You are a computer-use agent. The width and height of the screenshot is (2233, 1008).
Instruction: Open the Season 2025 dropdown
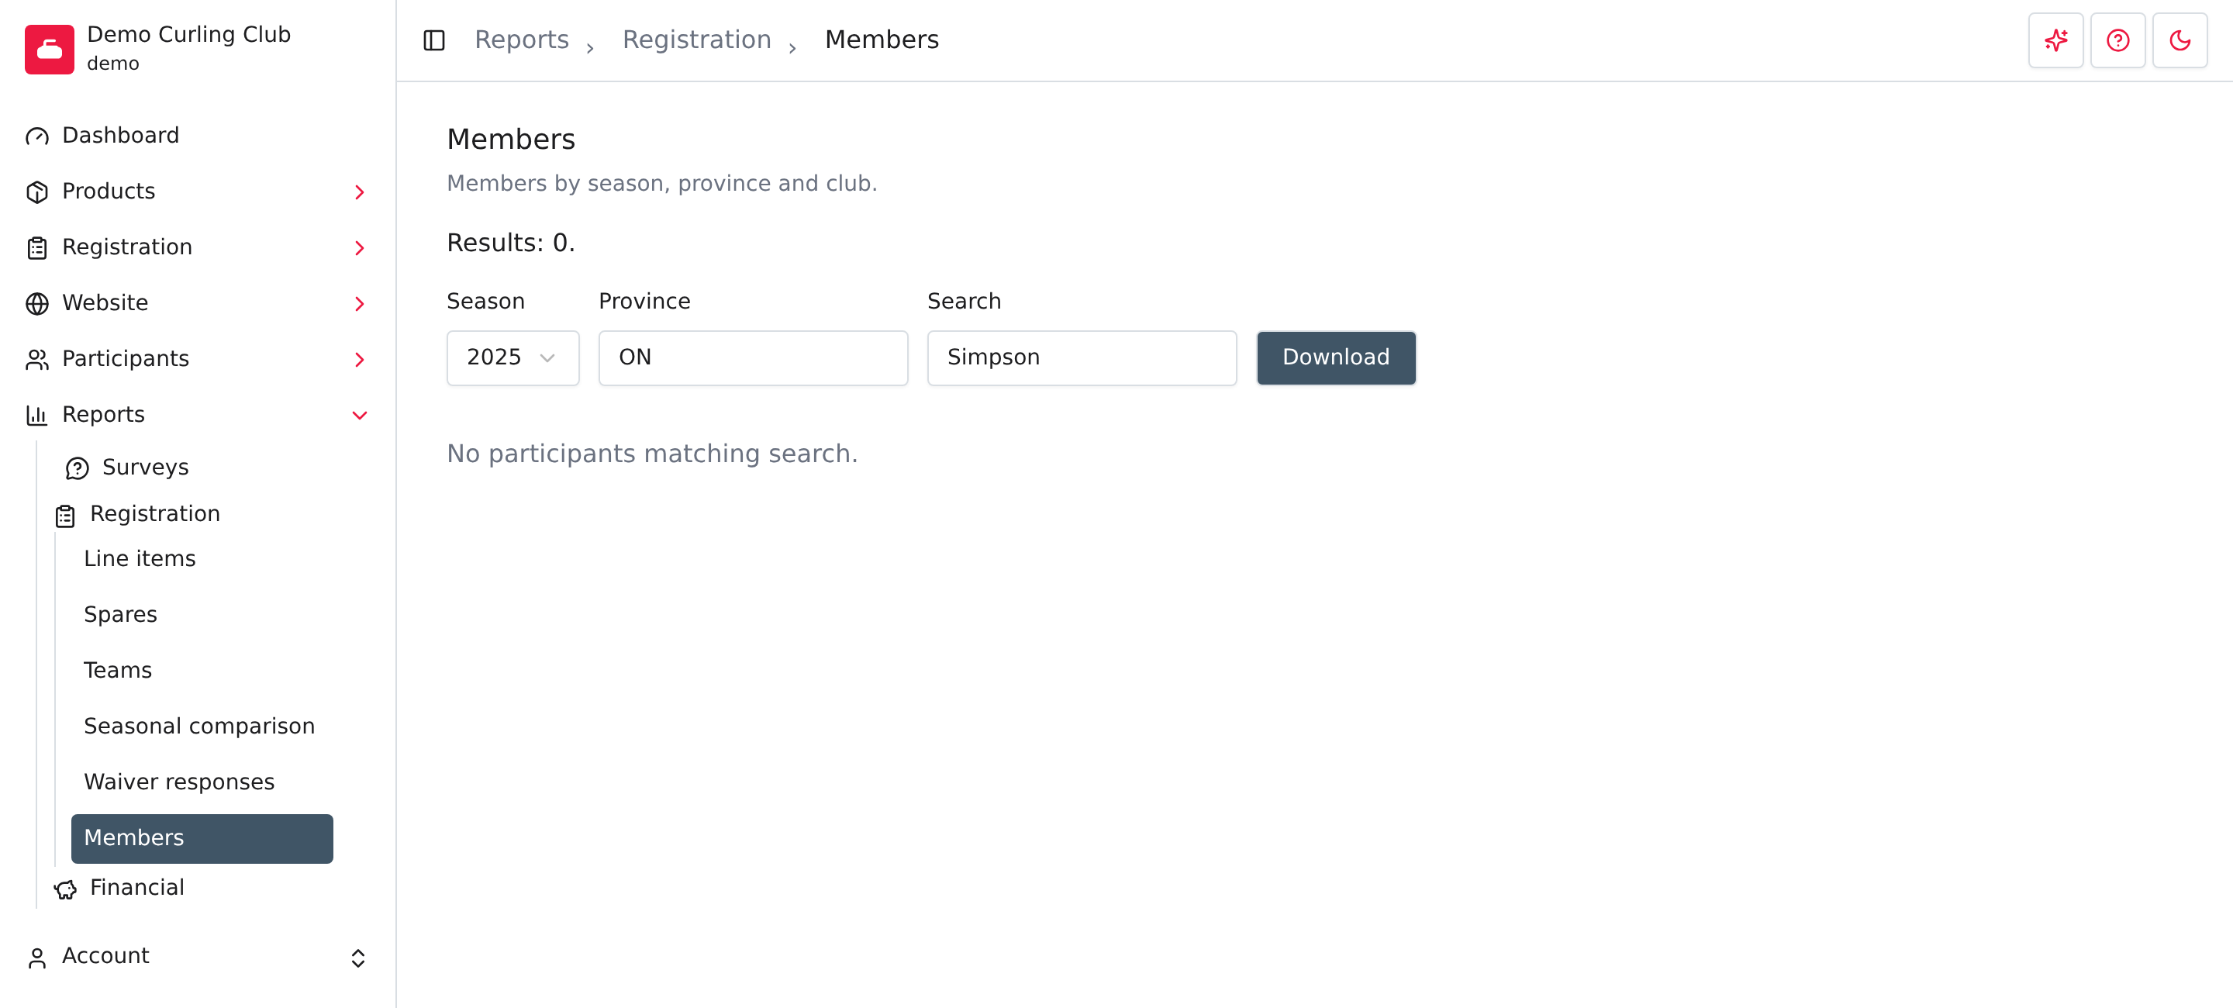click(513, 358)
